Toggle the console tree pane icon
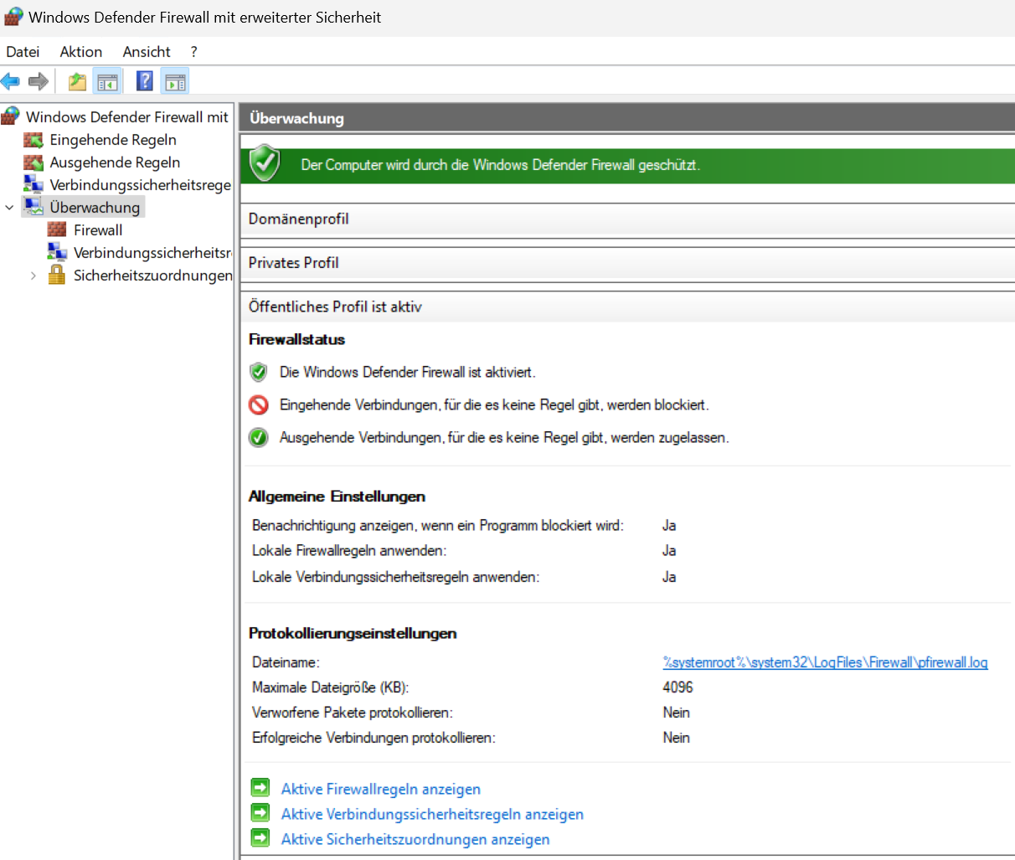The width and height of the screenshot is (1015, 860). (x=107, y=81)
